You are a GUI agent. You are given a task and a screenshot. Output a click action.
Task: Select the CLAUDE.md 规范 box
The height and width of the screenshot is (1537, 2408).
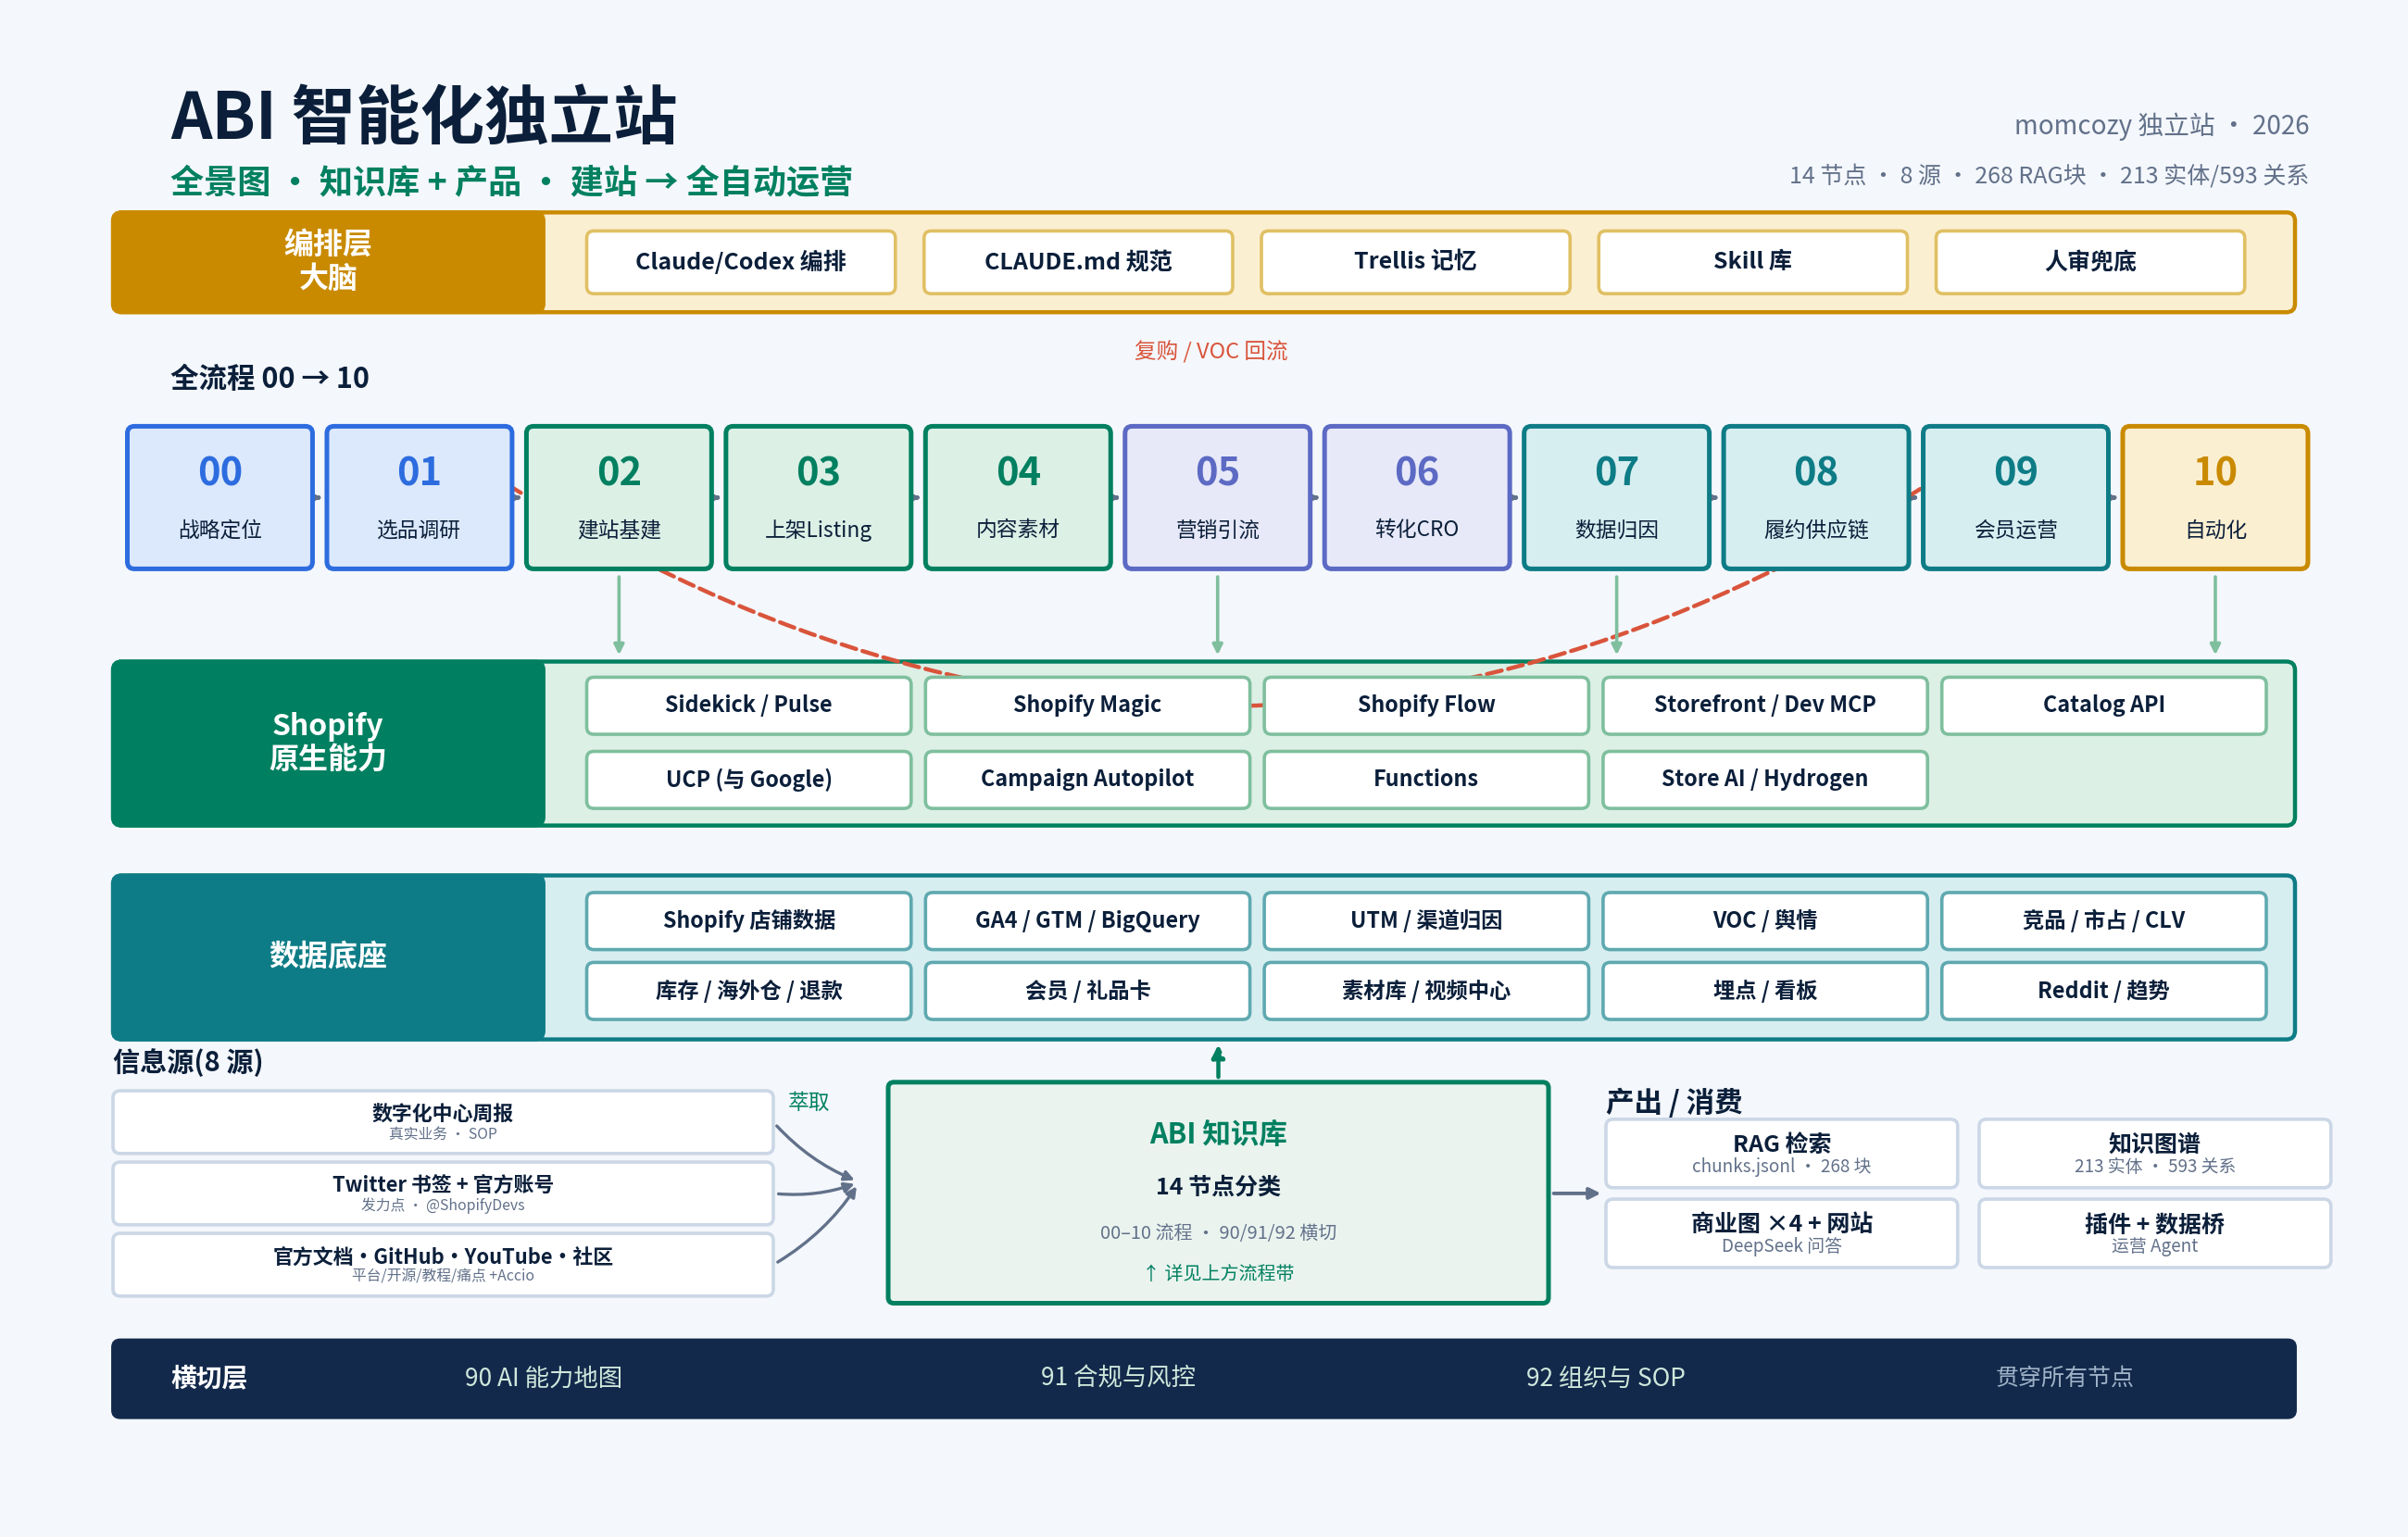click(1077, 262)
